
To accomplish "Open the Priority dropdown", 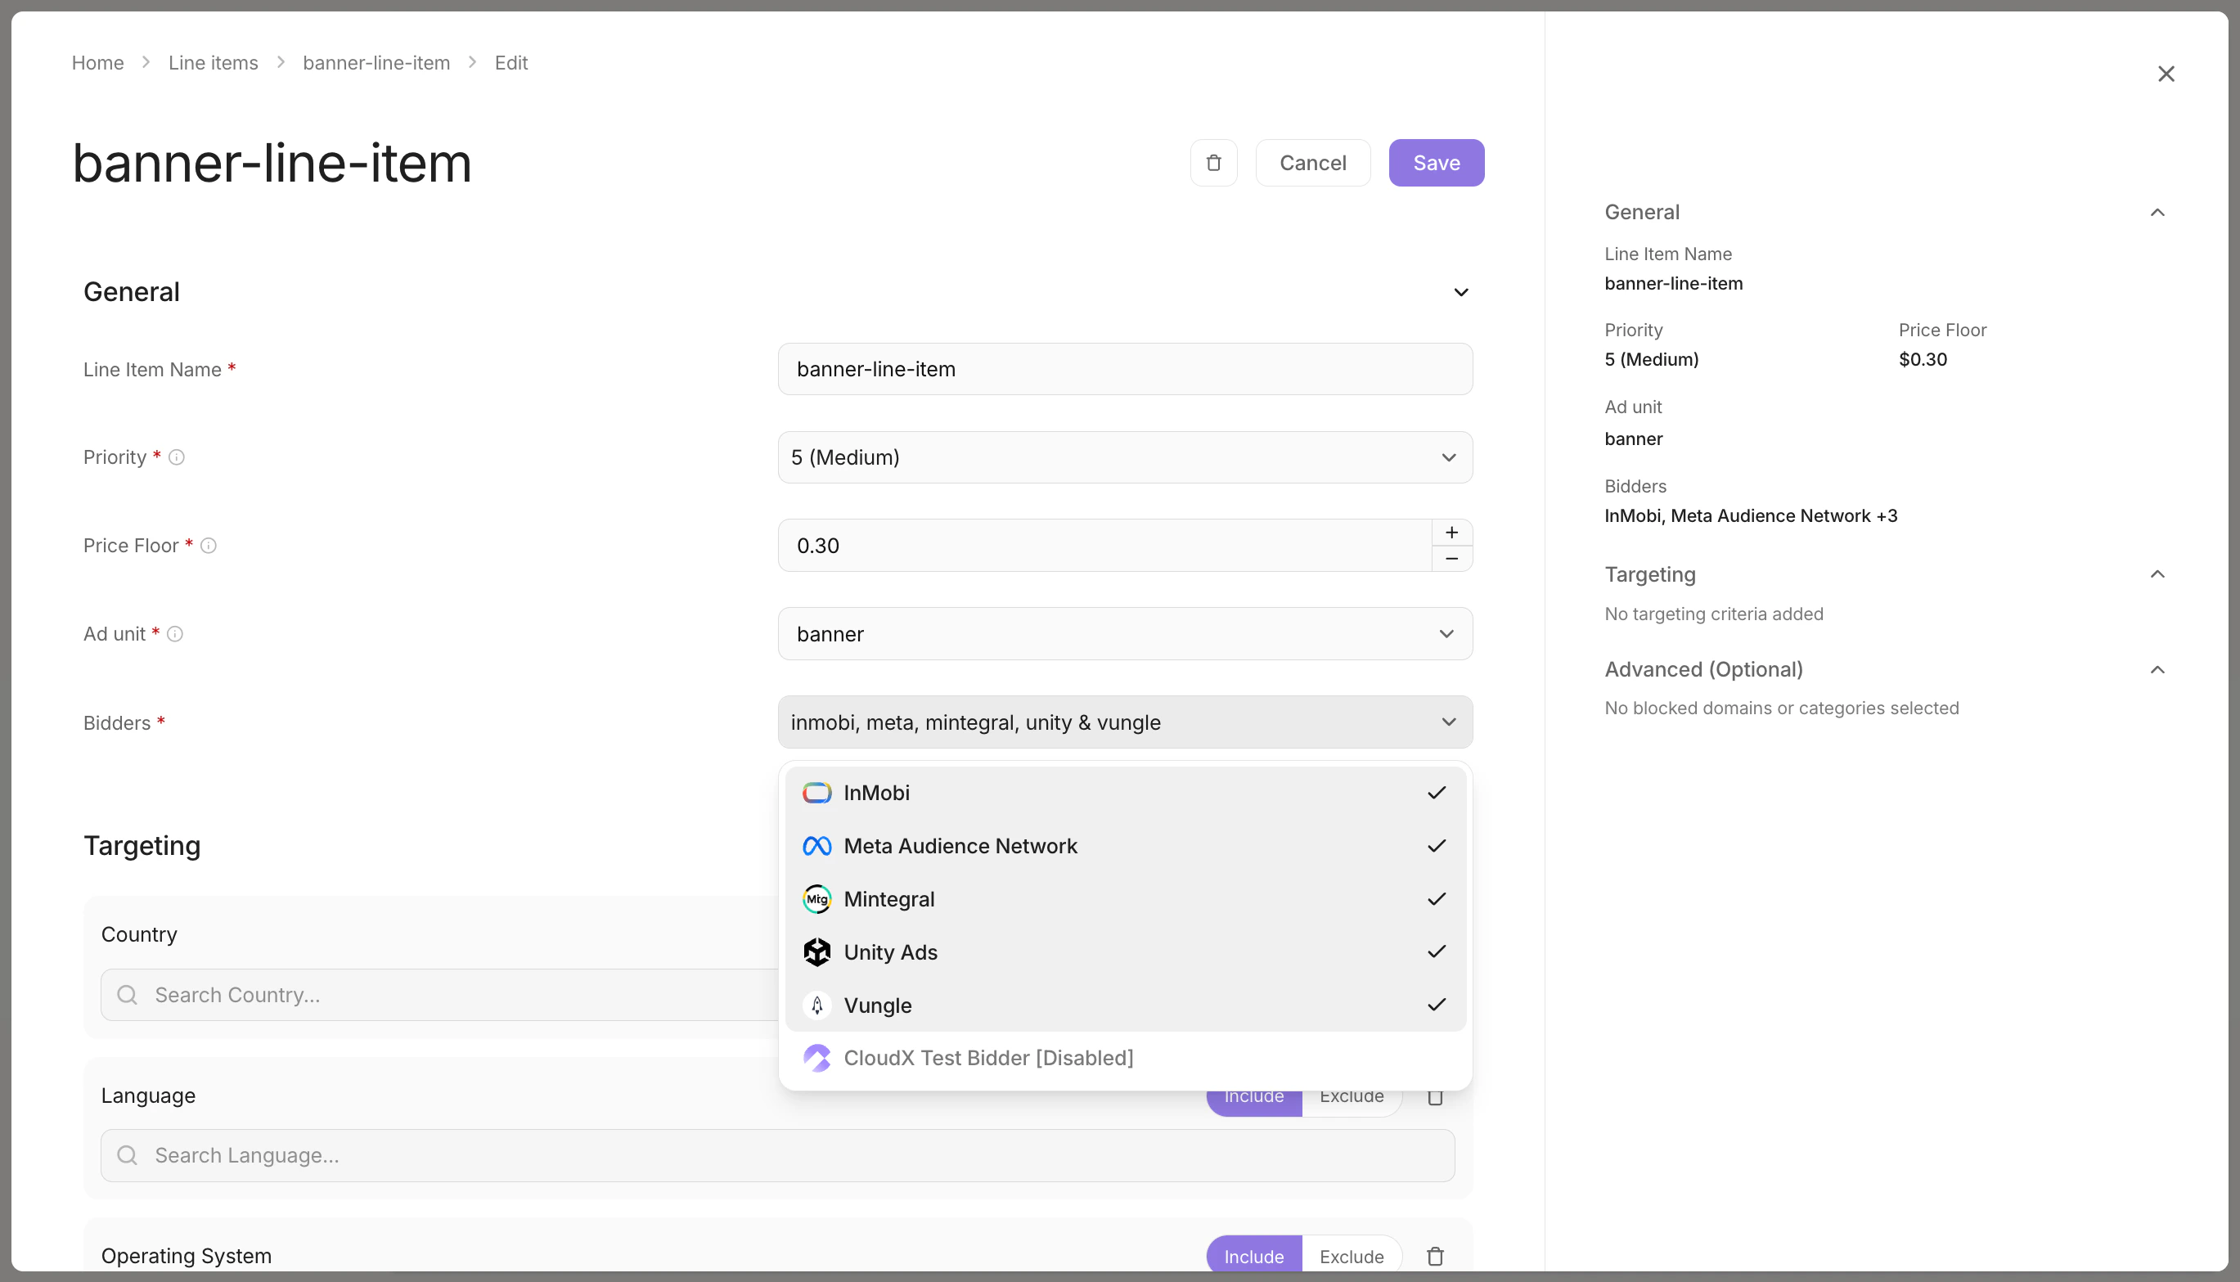I will tap(1124, 457).
